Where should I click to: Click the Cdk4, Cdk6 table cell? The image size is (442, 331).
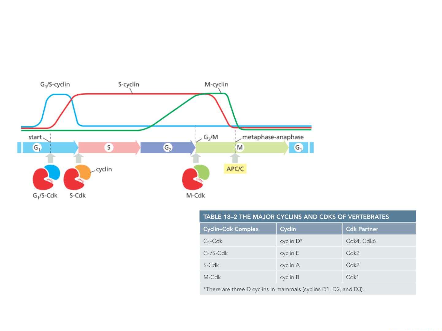361,241
